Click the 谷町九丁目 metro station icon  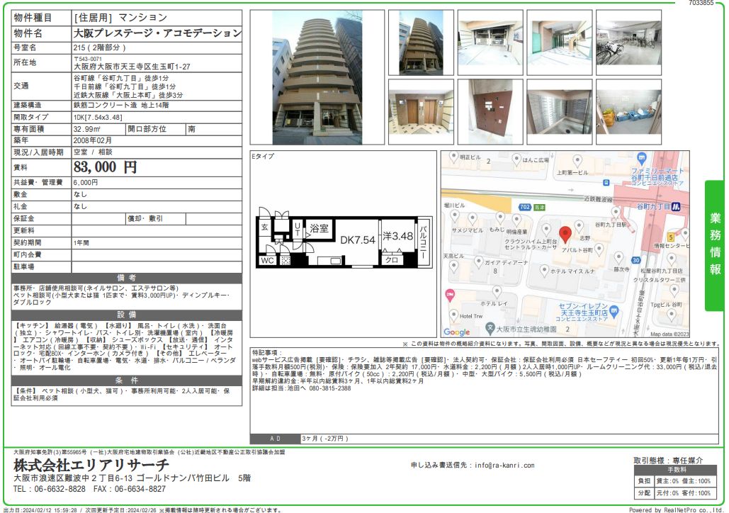point(676,207)
